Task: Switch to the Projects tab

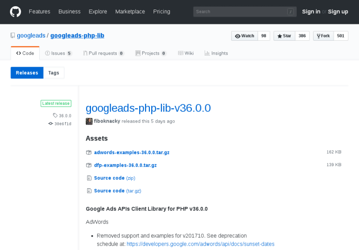Action: point(151,53)
